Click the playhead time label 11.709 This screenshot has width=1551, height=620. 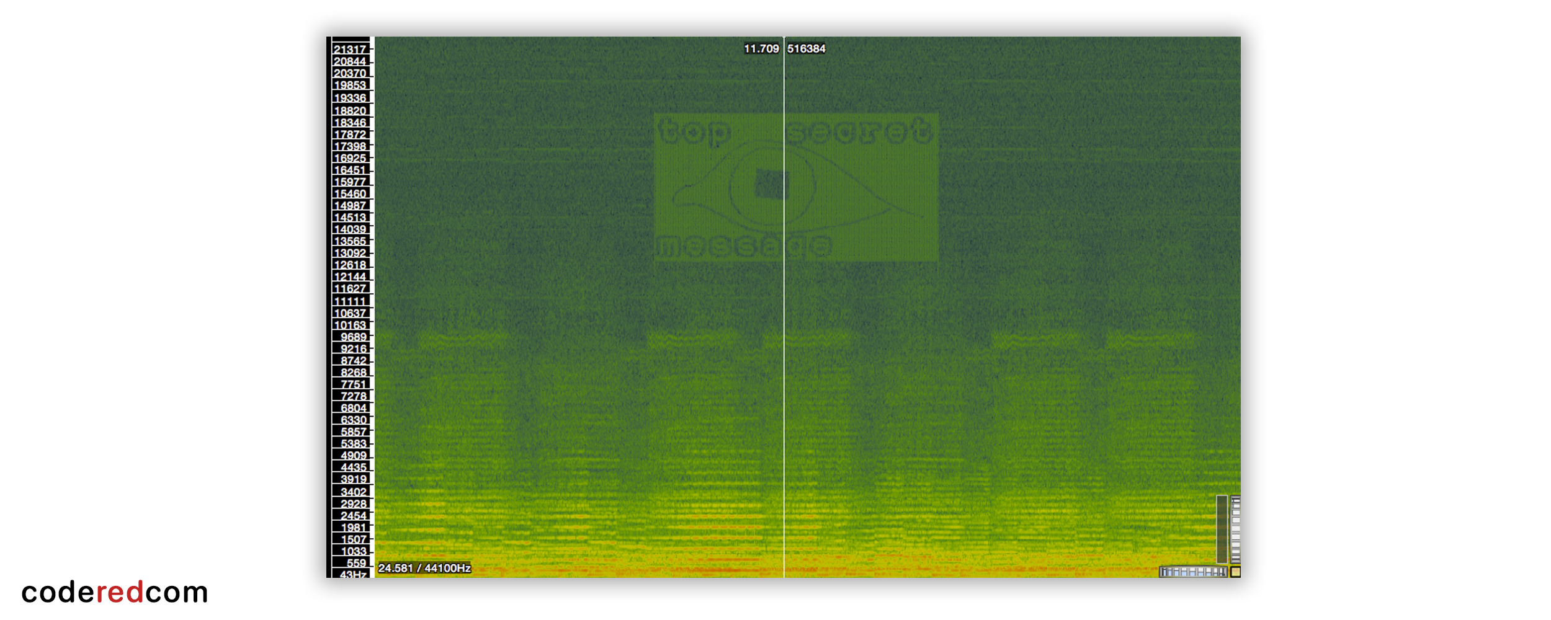point(761,48)
